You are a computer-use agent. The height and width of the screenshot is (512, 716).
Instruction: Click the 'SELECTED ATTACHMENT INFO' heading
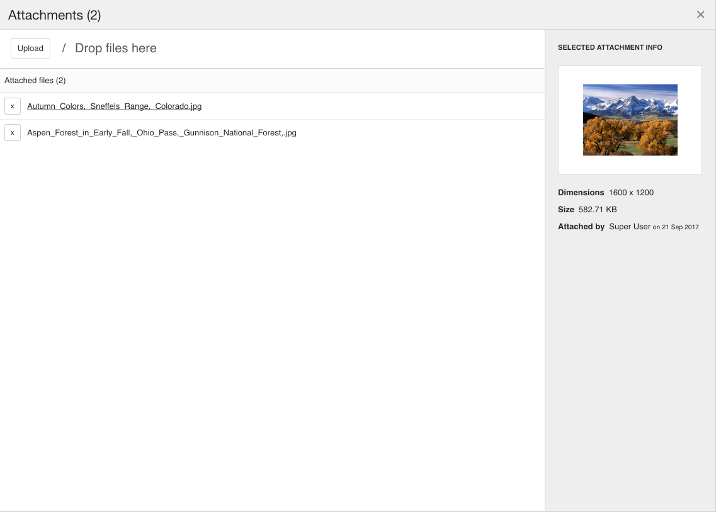(x=610, y=47)
